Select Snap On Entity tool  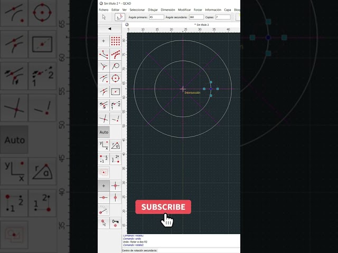click(115, 54)
